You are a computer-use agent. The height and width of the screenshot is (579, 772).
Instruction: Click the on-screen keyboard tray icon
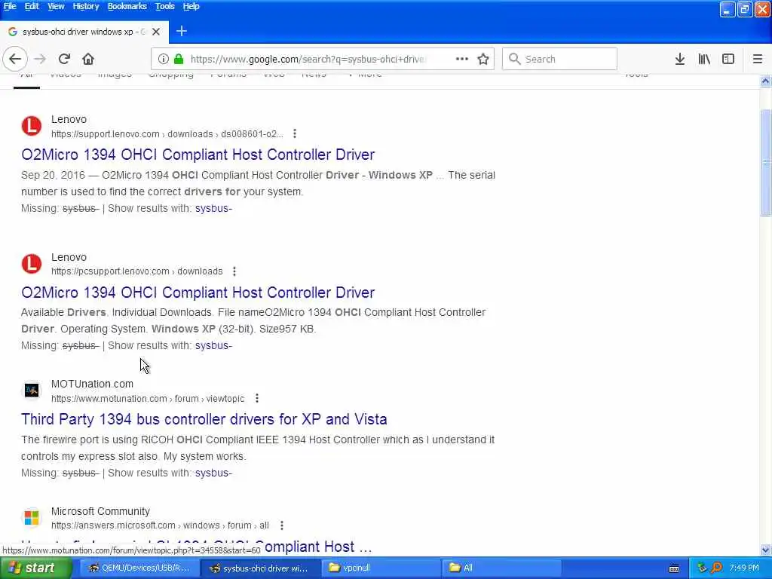(x=674, y=568)
